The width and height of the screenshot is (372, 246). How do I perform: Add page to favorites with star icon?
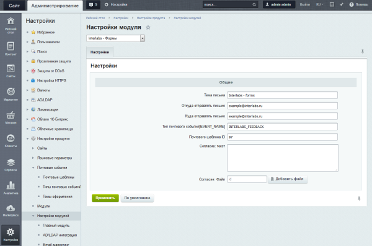point(148,27)
